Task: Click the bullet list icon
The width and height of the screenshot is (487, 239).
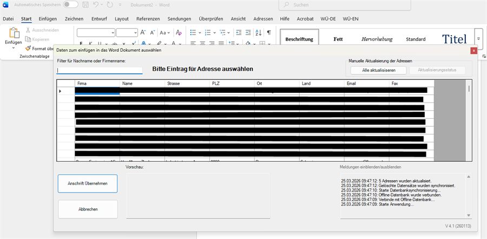Action: click(193, 32)
